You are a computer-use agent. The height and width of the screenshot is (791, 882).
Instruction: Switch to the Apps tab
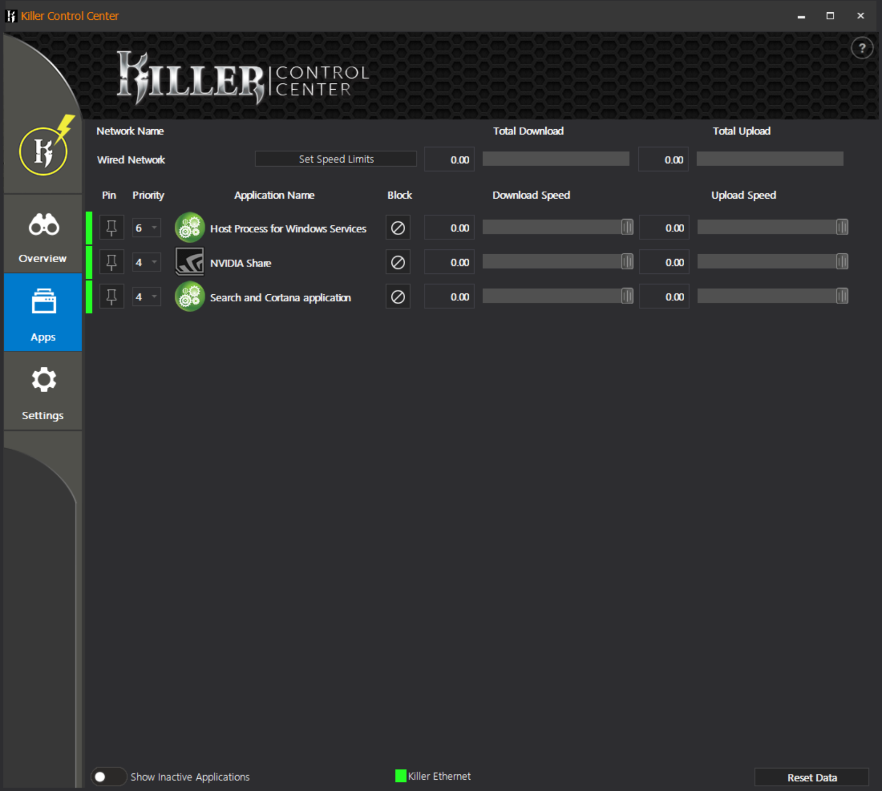(43, 312)
